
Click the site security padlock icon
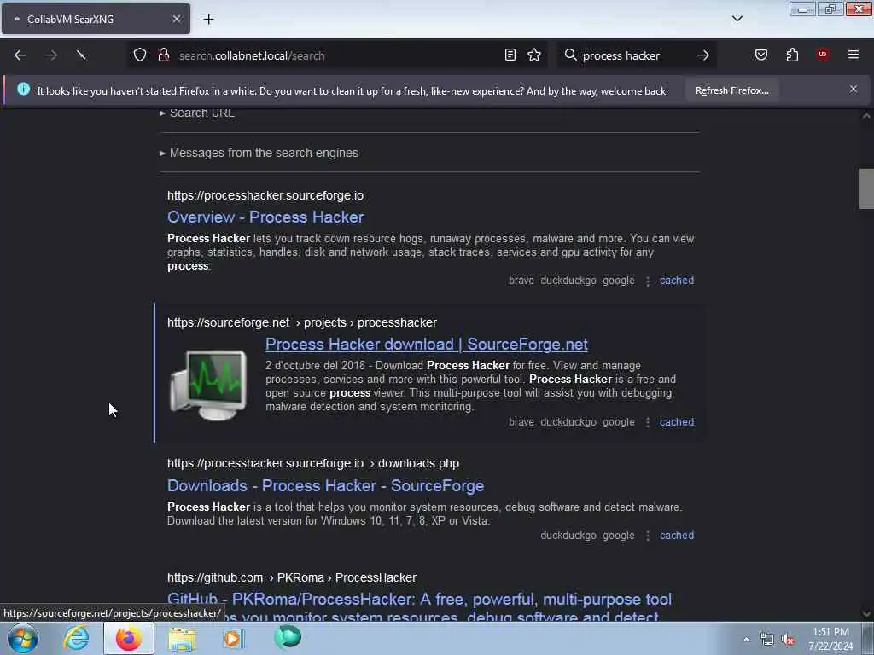pyautogui.click(x=164, y=55)
